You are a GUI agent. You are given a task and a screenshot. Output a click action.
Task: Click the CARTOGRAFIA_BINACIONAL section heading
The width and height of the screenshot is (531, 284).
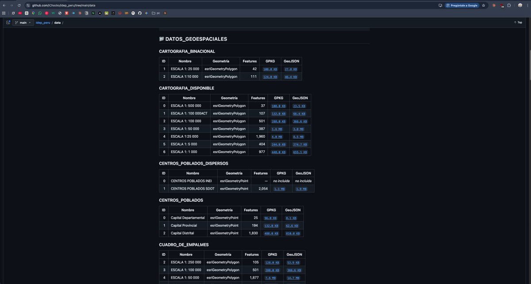187,51
